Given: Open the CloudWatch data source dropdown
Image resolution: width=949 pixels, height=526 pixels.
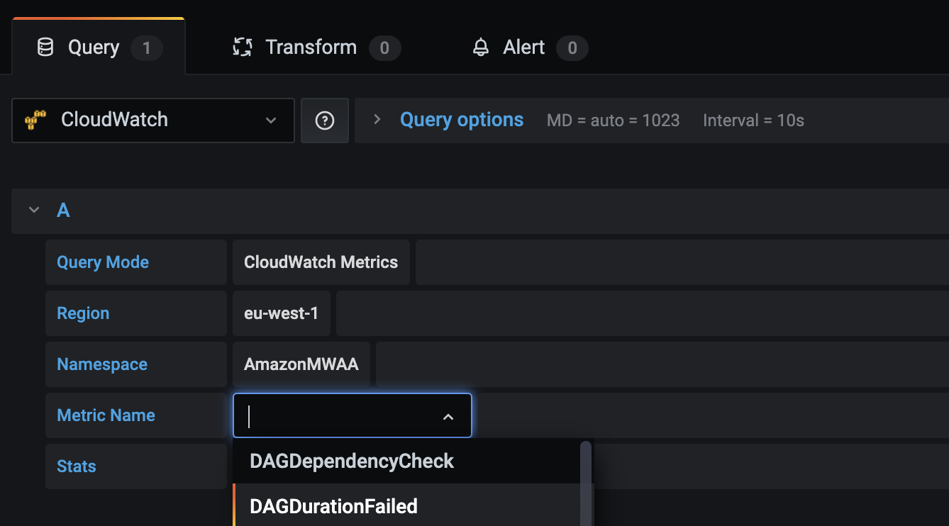Looking at the screenshot, I should 153,121.
